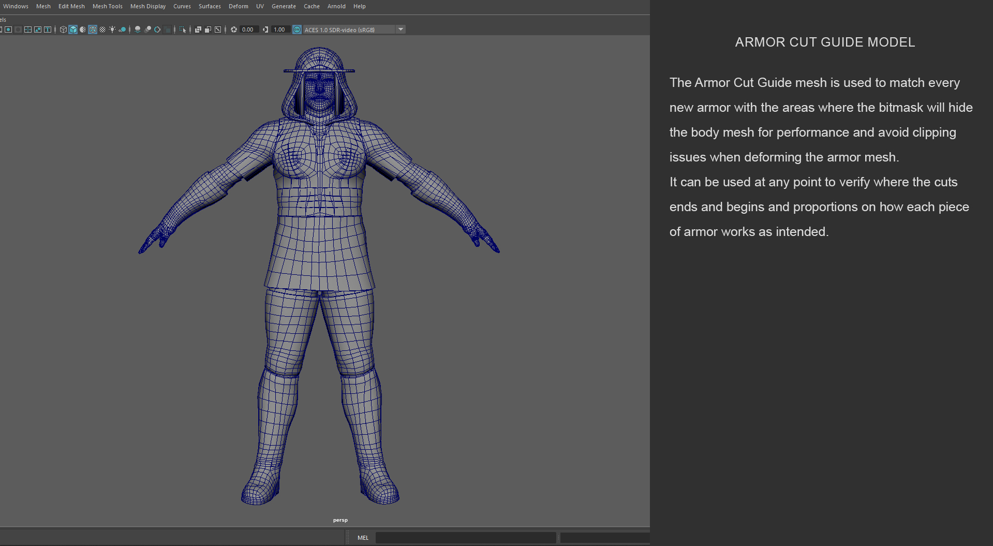Open the Mesh Display menu
The width and height of the screenshot is (993, 546).
pyautogui.click(x=148, y=6)
